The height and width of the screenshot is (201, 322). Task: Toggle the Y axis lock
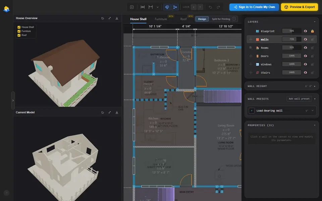200,7
